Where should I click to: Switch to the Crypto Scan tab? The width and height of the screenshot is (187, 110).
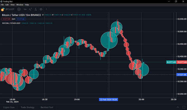click(9, 107)
